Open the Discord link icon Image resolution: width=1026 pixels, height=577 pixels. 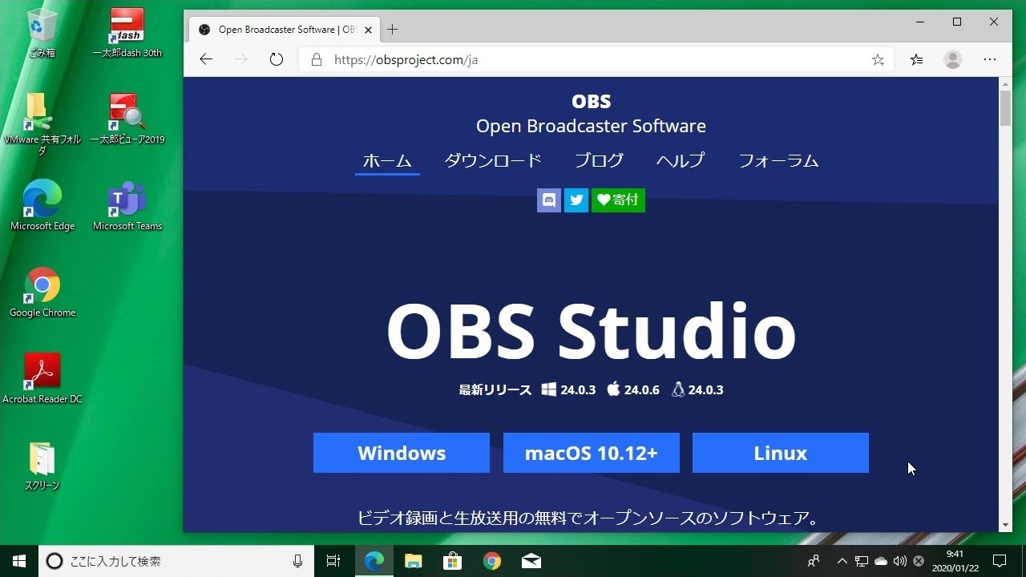coord(549,200)
